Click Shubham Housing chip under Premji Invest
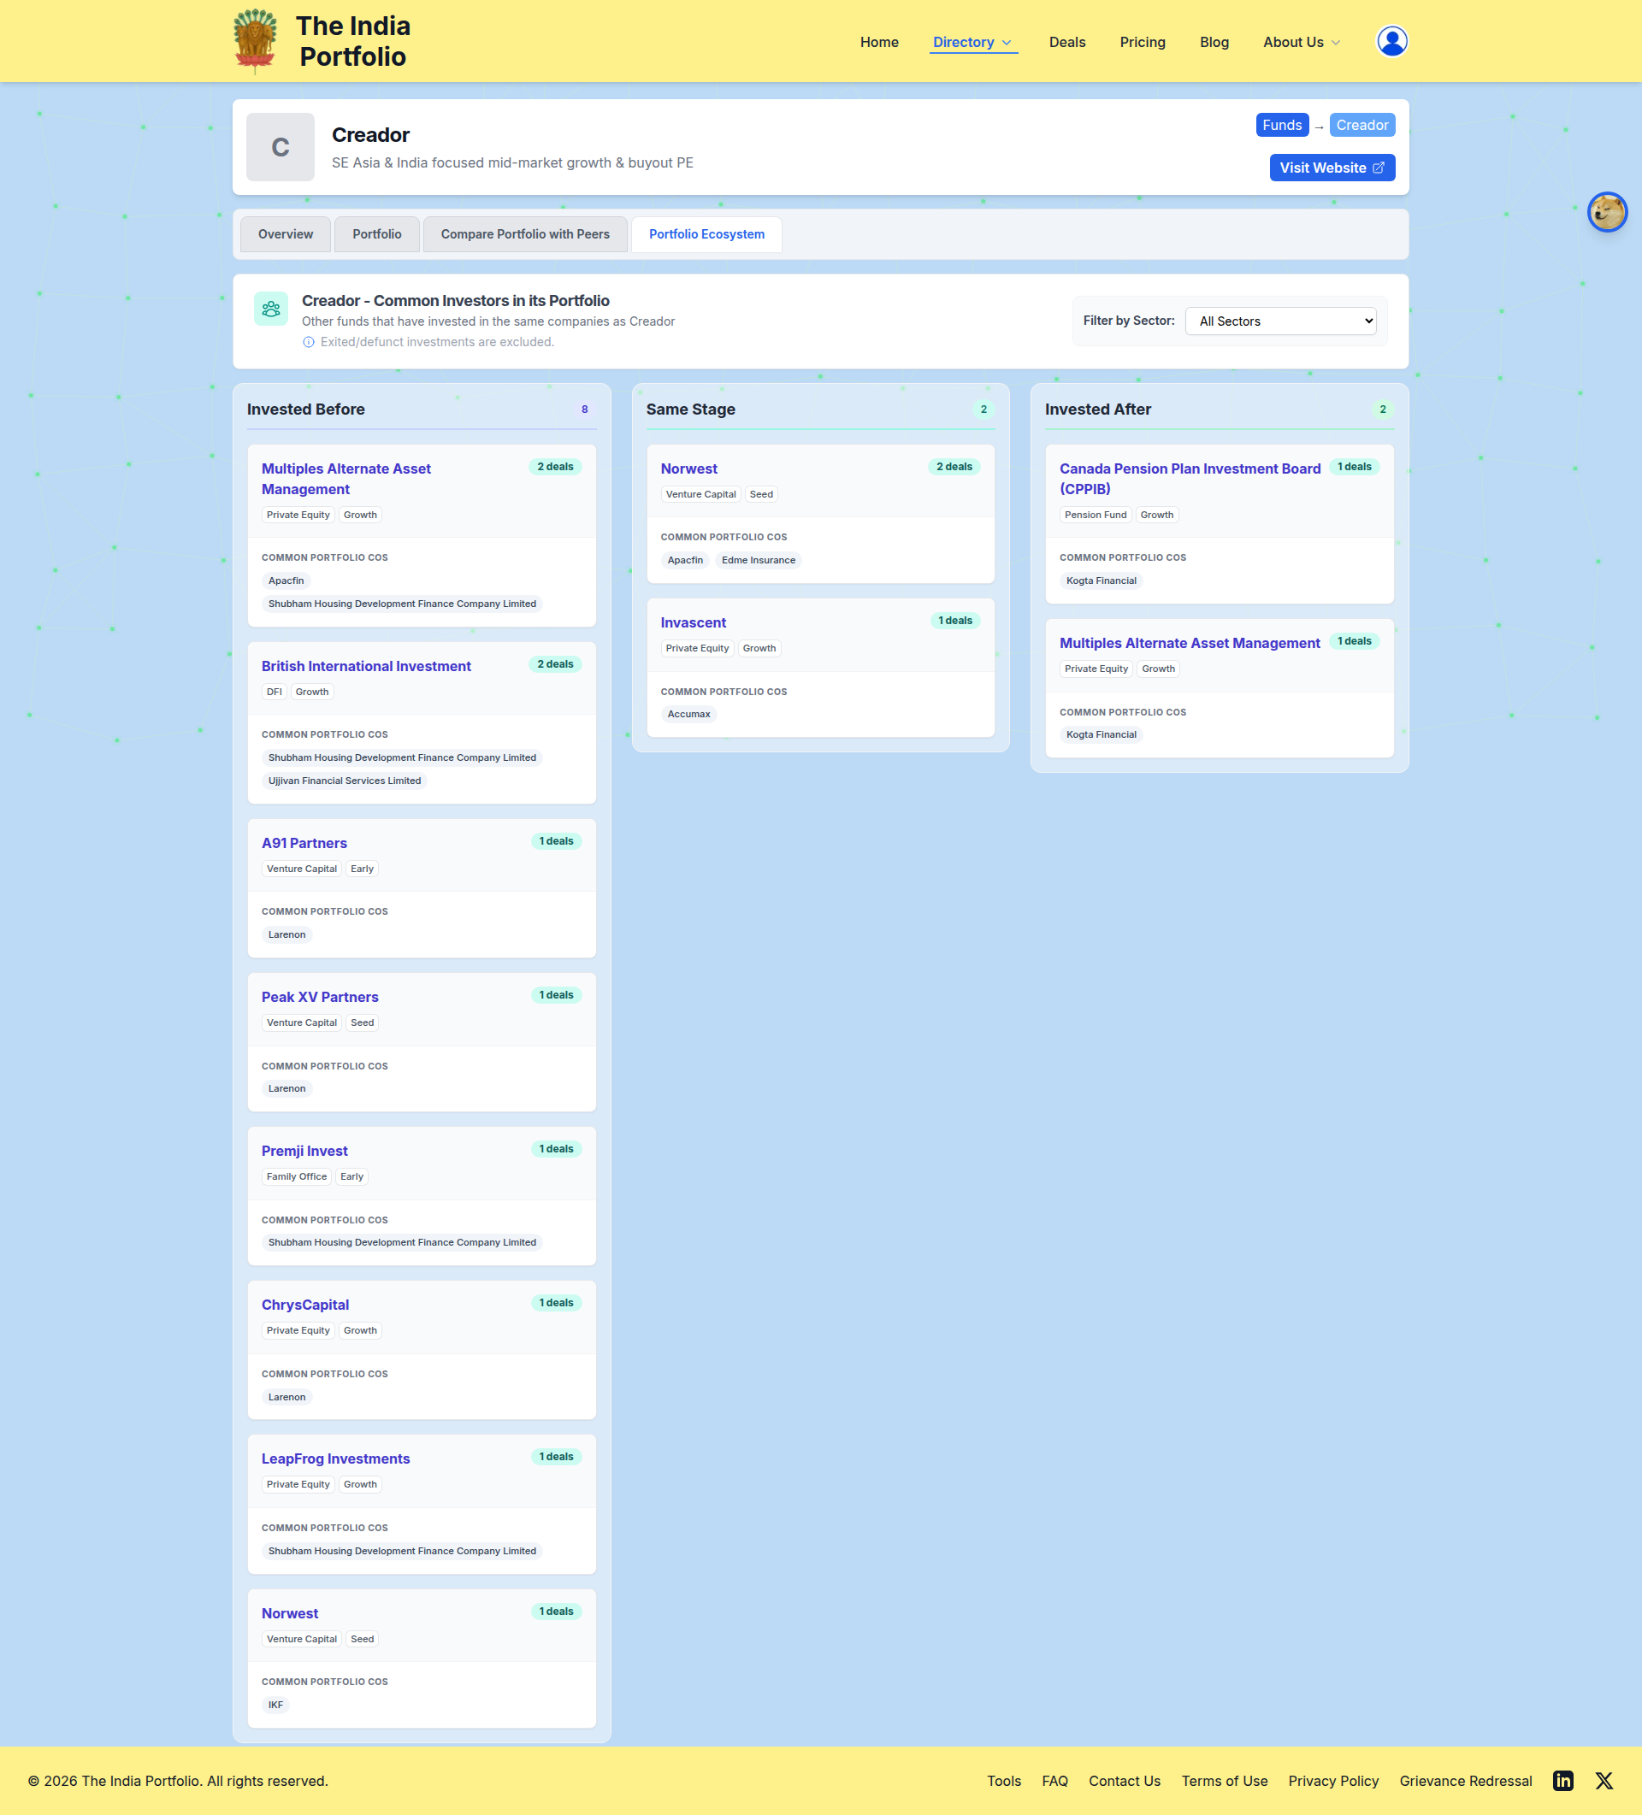1642x1815 pixels. (402, 1242)
